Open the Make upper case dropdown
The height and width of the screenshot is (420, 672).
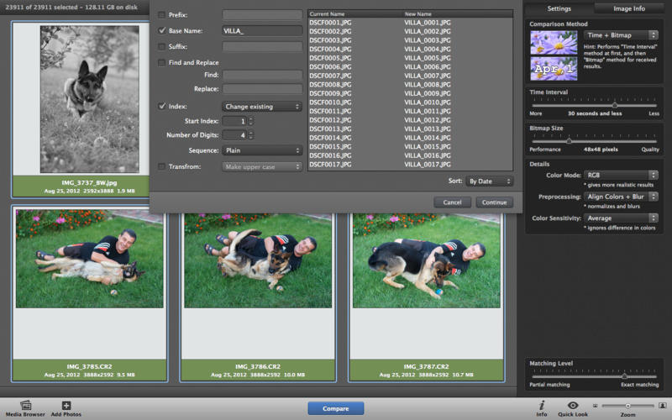coord(262,166)
